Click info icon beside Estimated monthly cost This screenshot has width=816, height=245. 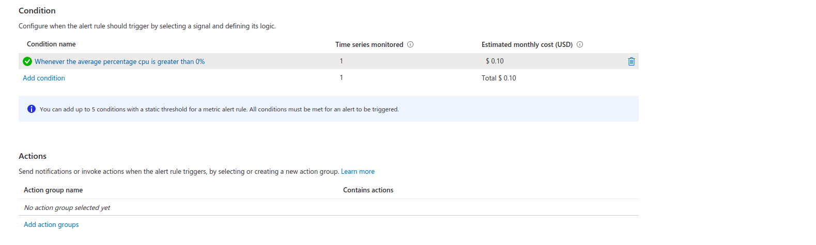coord(580,44)
